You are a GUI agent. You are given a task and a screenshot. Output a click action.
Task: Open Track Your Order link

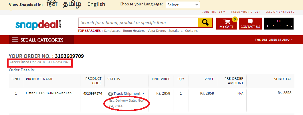pyautogui.click(x=245, y=12)
